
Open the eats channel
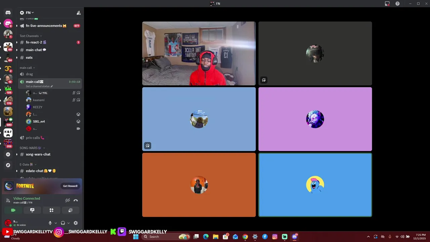point(50,57)
